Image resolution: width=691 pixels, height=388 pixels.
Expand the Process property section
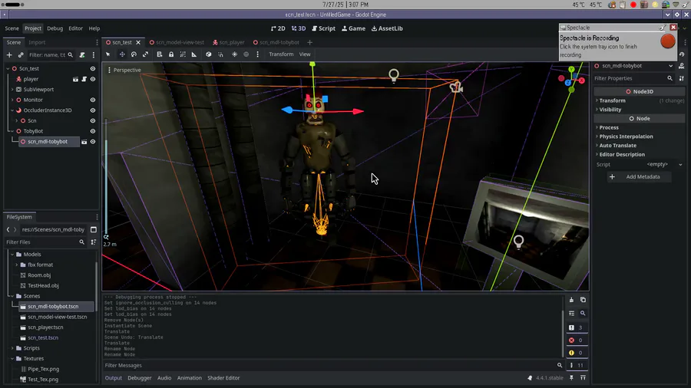point(609,127)
